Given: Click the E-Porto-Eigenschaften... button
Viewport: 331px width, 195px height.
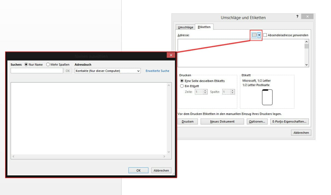Looking at the screenshot, I should tap(289, 121).
